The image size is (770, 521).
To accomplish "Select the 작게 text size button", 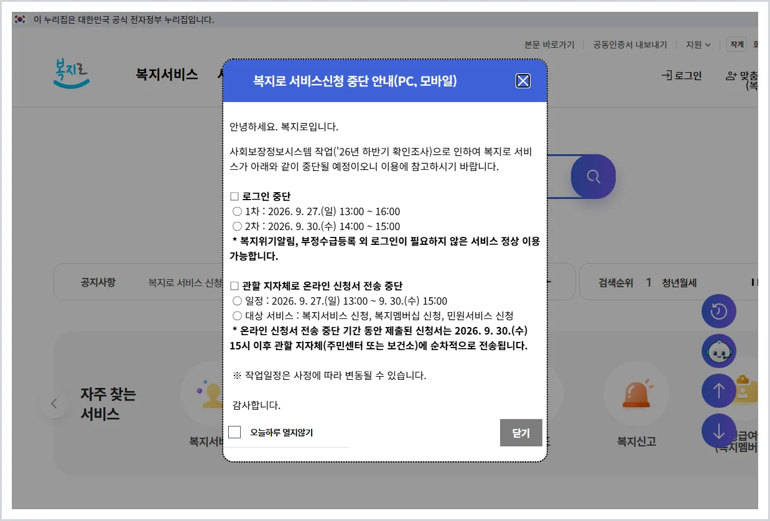I will point(737,45).
